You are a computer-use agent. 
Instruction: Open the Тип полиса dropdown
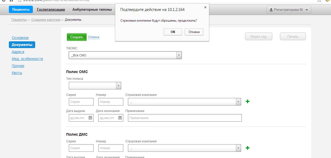[95, 86]
